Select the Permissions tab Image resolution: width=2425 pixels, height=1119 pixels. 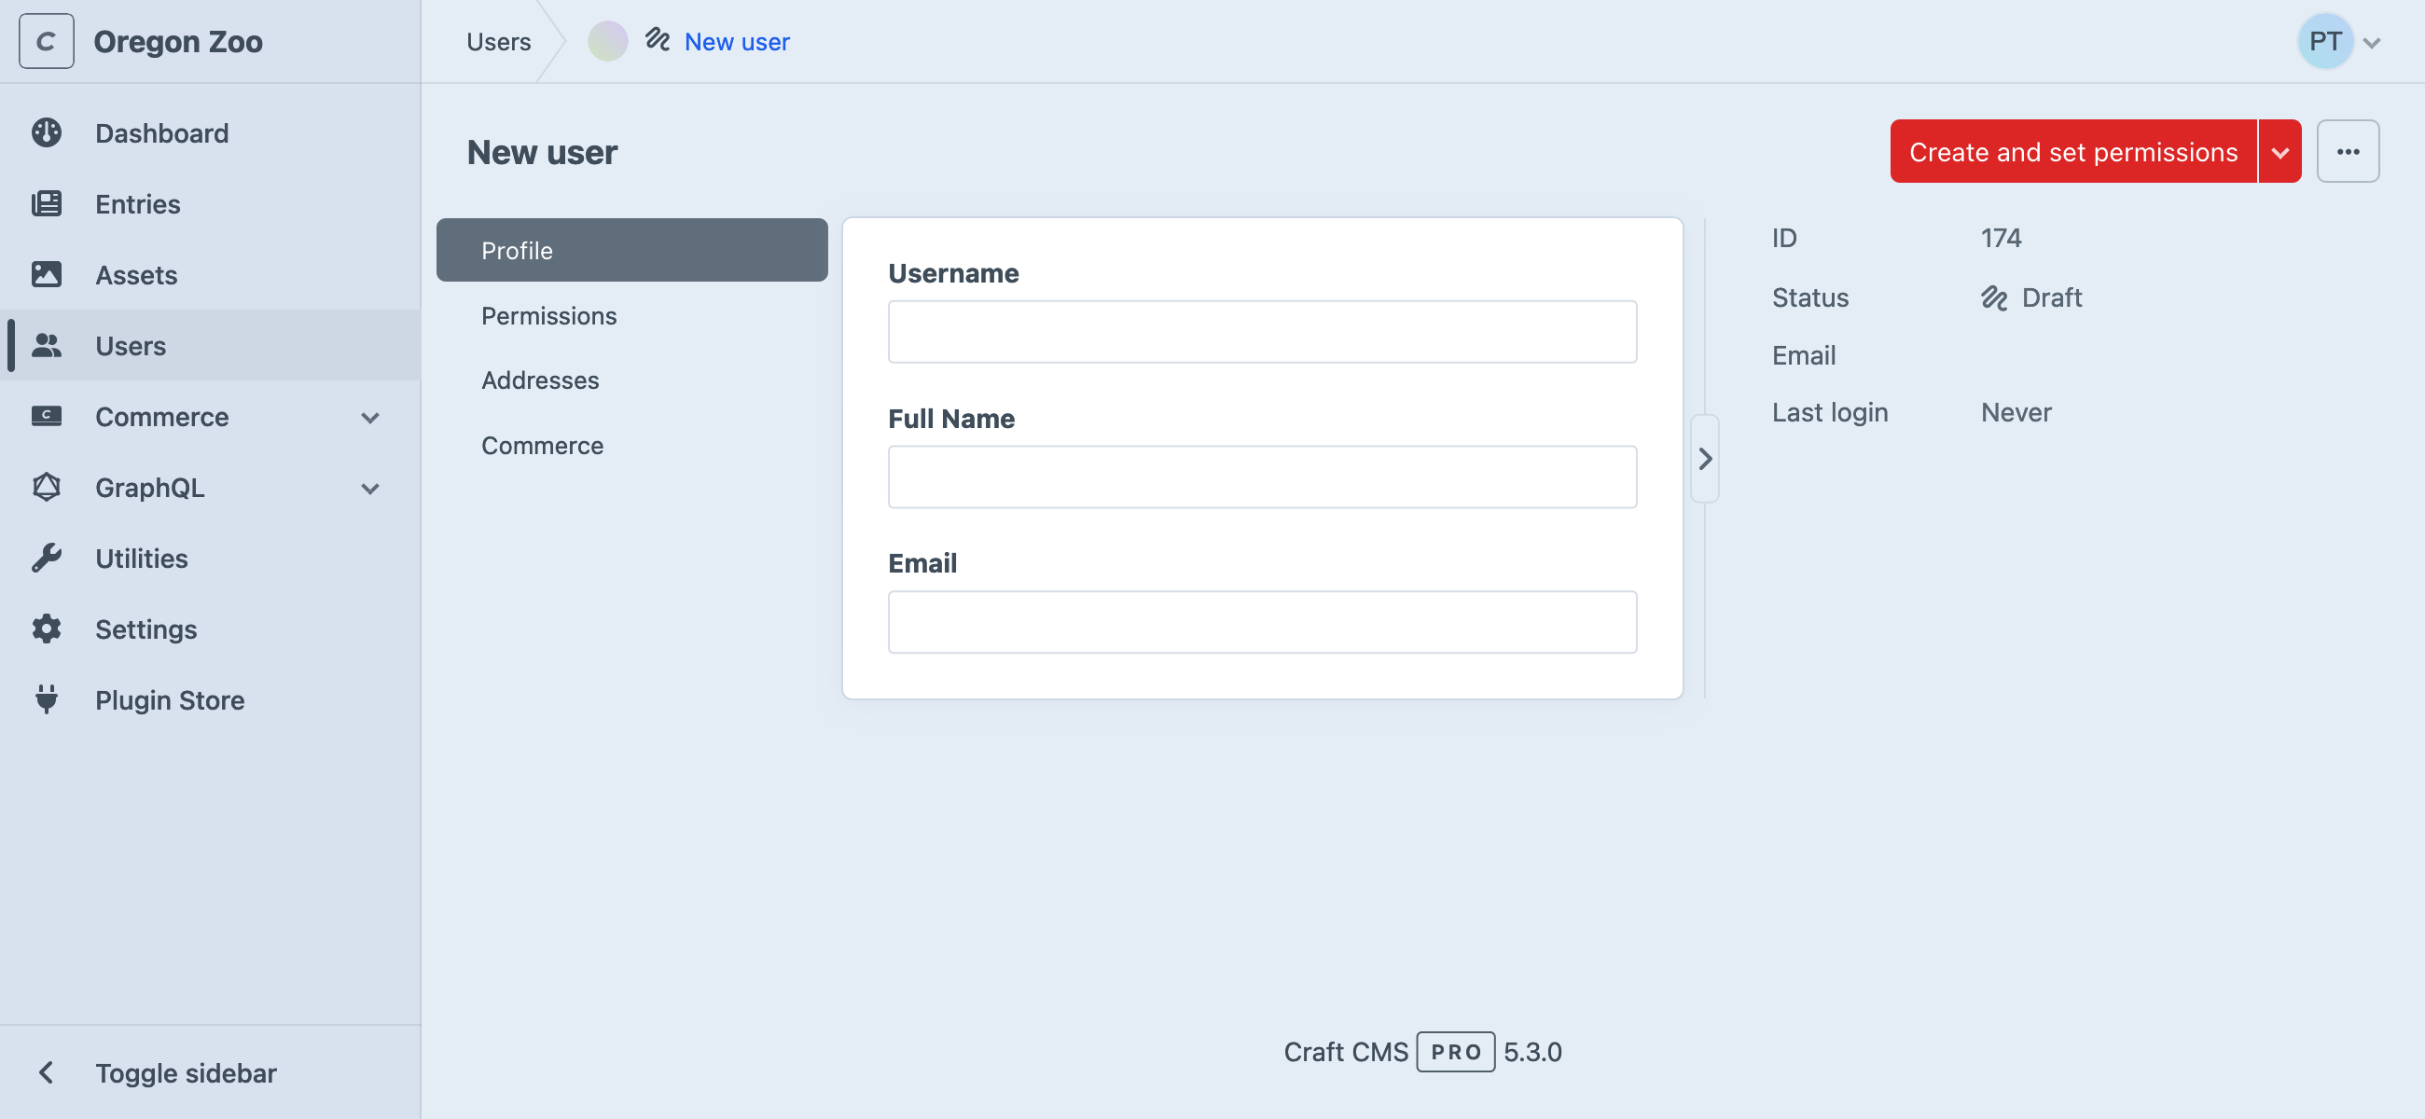[549, 313]
